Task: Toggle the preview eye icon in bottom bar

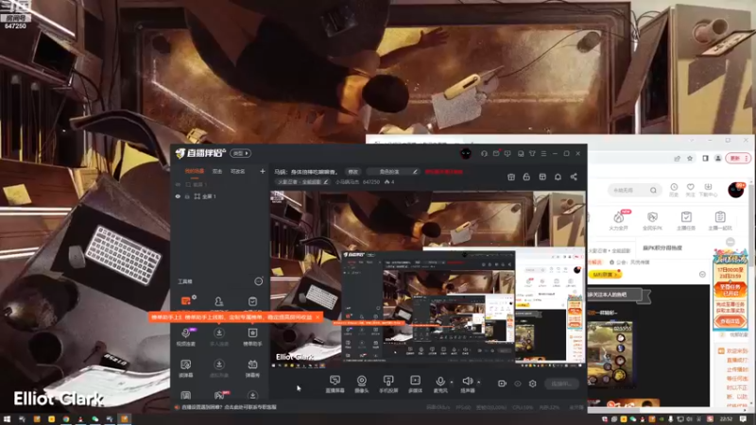Action: [x=517, y=383]
